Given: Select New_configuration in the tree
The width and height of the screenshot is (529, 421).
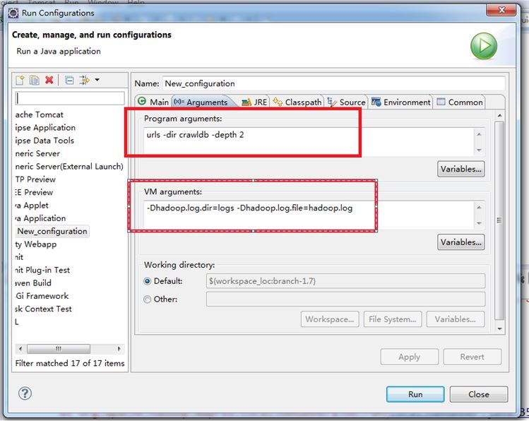Looking at the screenshot, I should coord(52,231).
